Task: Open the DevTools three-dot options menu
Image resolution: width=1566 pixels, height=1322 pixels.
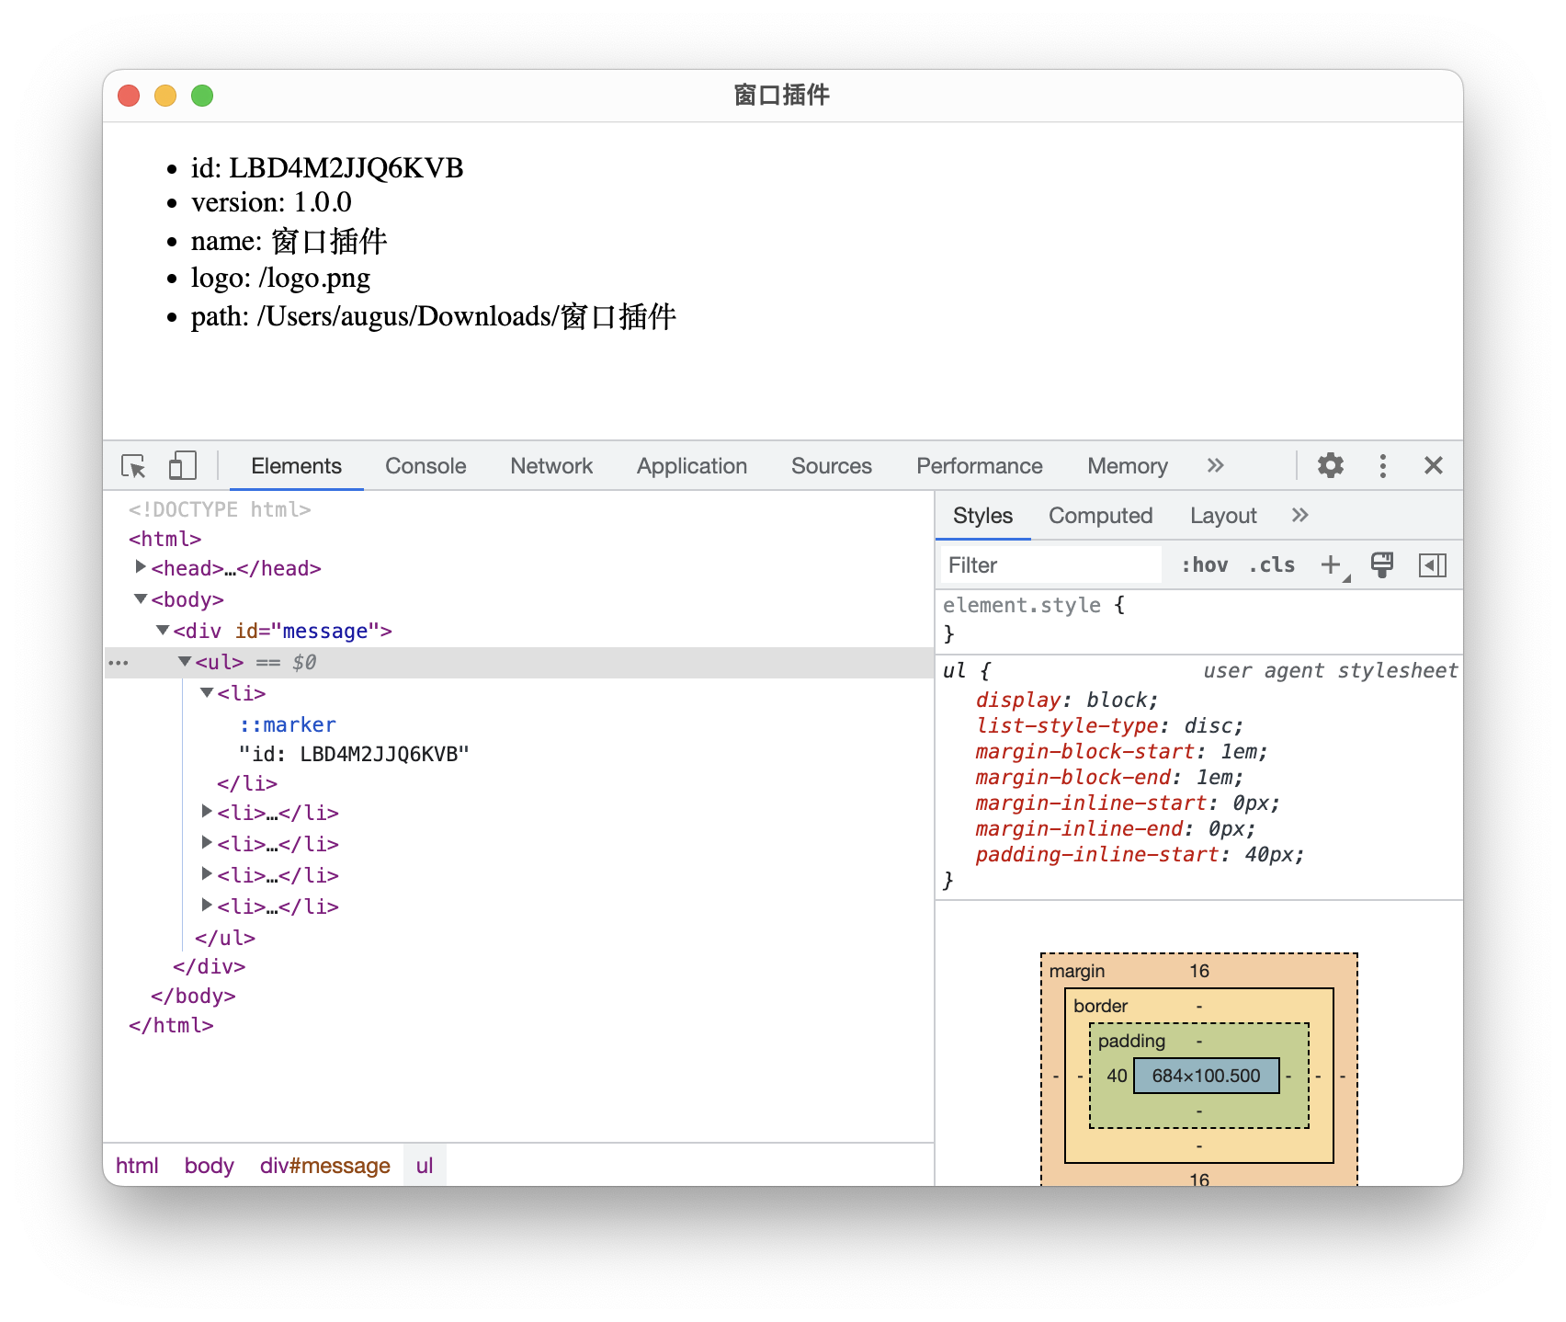Action: [1382, 466]
